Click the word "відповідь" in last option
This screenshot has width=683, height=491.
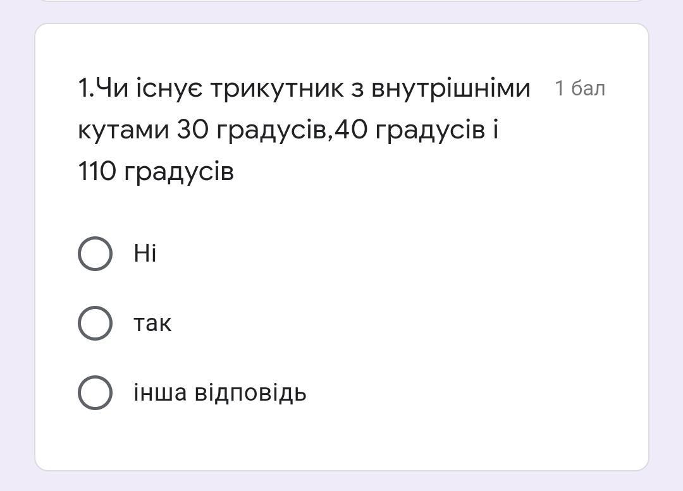250,392
